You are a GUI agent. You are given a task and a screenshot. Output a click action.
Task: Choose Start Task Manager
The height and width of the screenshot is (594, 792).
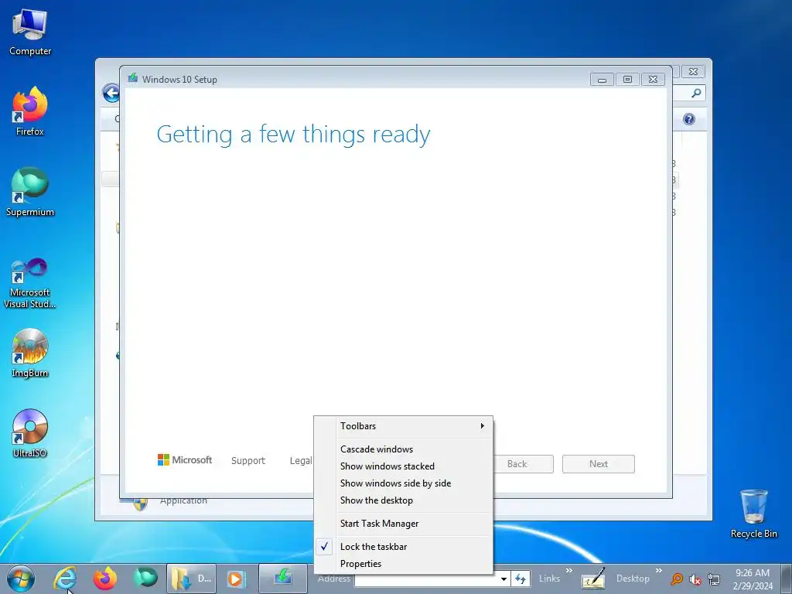[403, 524]
